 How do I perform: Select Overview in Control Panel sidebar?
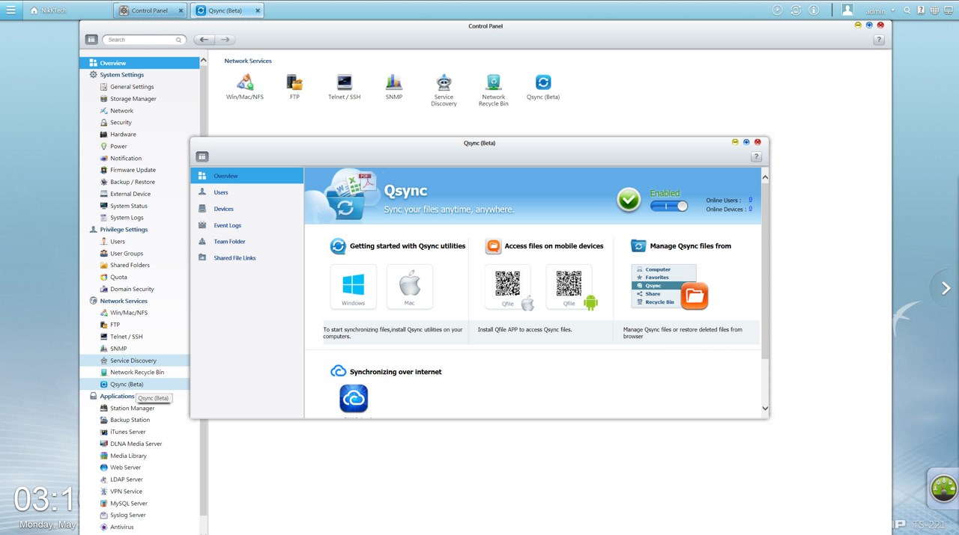click(139, 63)
